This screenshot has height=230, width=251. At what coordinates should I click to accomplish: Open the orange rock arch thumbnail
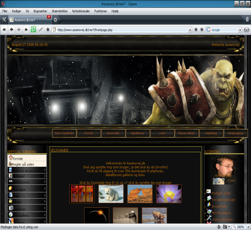point(140,194)
